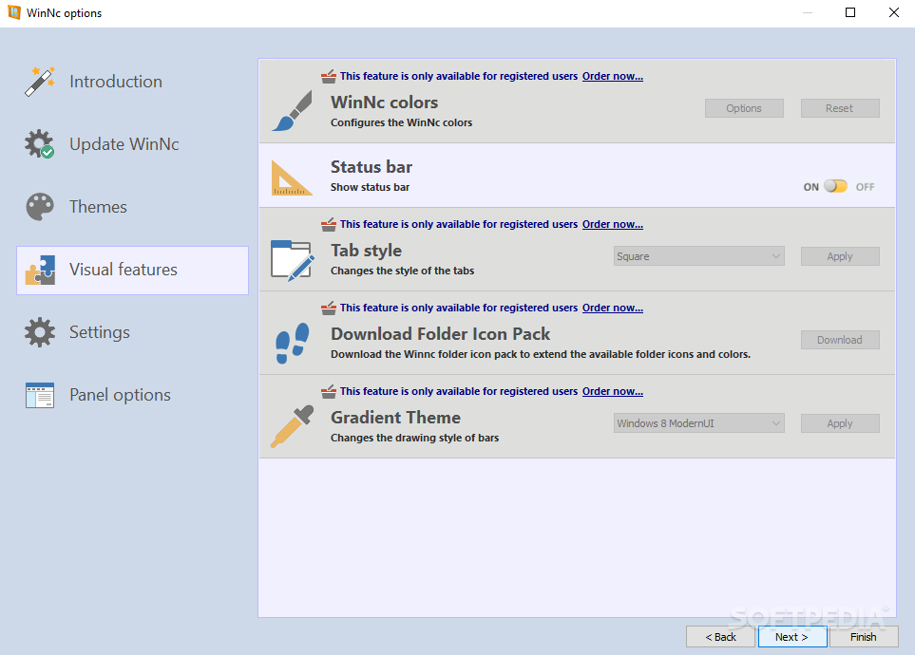
Task: Click the WinNc colors Options button
Action: coord(744,108)
